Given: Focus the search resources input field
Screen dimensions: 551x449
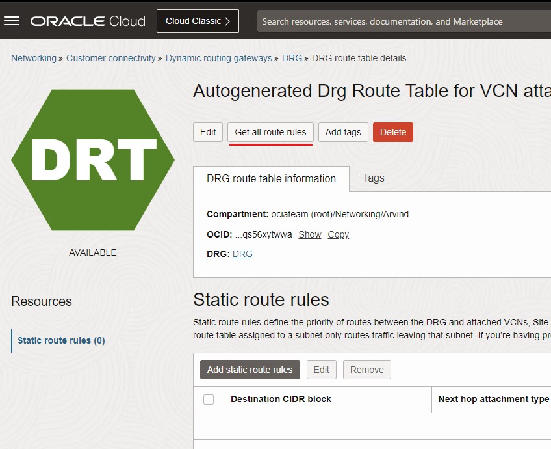Looking at the screenshot, I should tap(404, 21).
